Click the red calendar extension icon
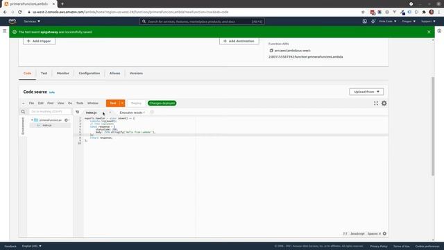 (373, 12)
